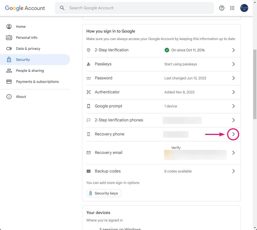Focus the Search Google Account field
Image resolution: width=257 pixels, height=230 pixels.
(x=134, y=8)
